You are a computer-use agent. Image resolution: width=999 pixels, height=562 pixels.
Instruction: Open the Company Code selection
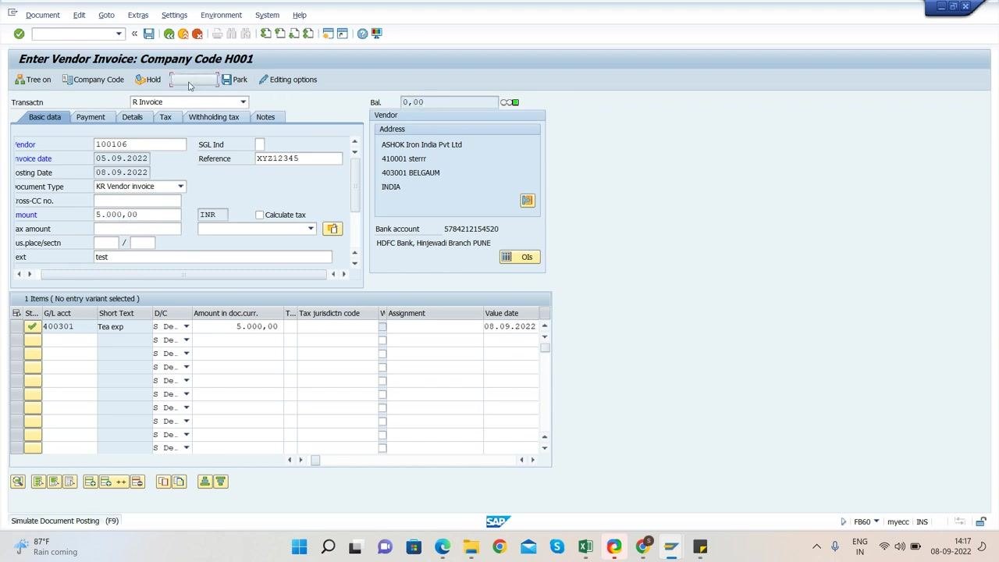pos(93,80)
